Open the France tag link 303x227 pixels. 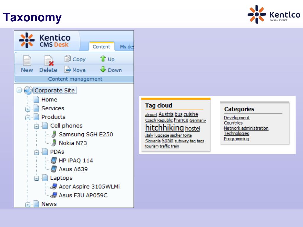tap(181, 120)
